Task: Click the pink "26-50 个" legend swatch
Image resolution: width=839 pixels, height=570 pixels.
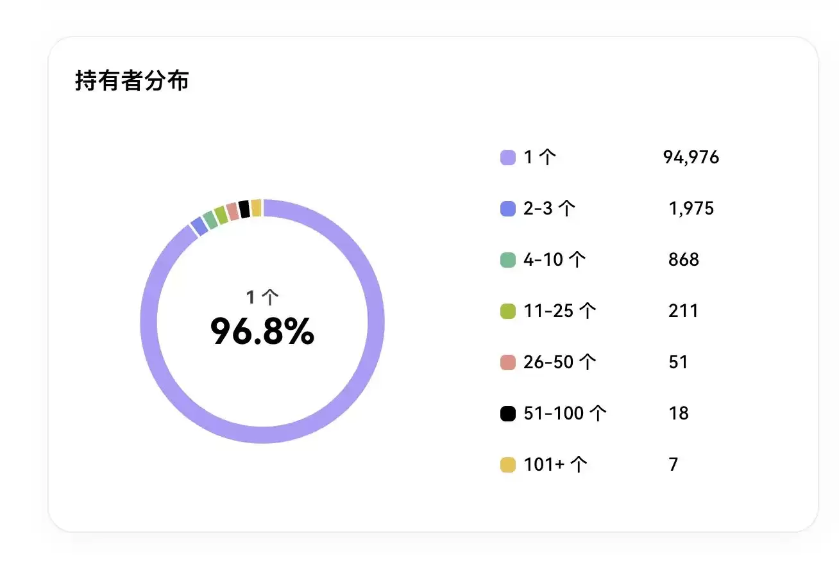Action: point(507,362)
